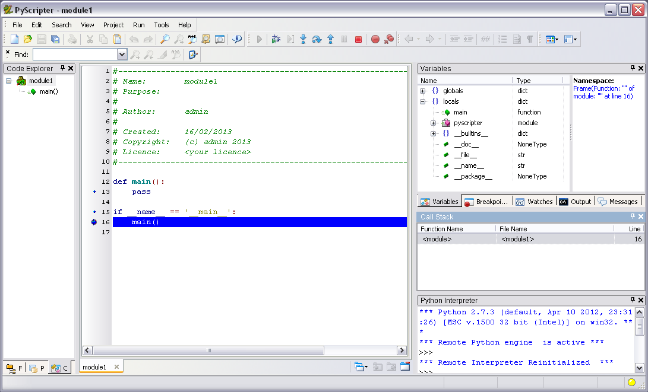Image resolution: width=648 pixels, height=392 pixels.
Task: Click the Step Into arrow icon
Action: pyautogui.click(x=304, y=39)
